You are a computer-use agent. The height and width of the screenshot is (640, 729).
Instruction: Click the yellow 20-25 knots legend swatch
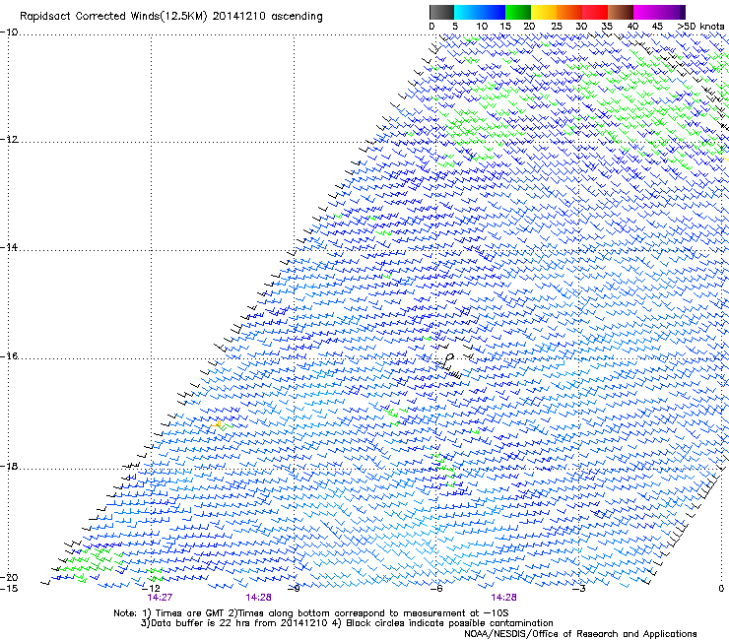(x=544, y=12)
